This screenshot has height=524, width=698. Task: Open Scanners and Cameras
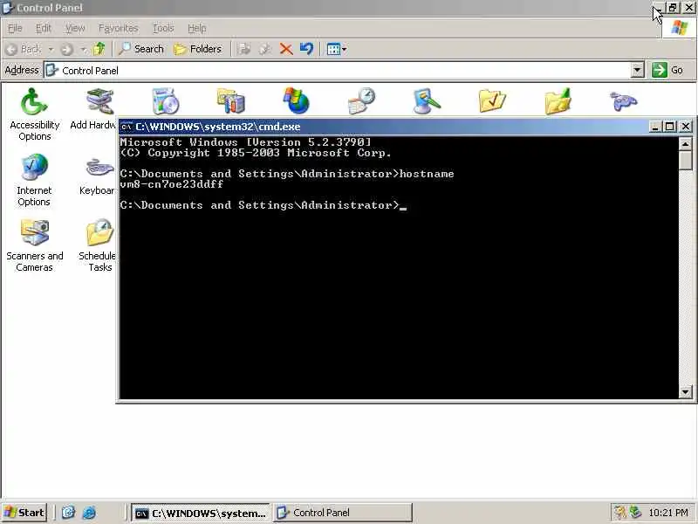34,245
